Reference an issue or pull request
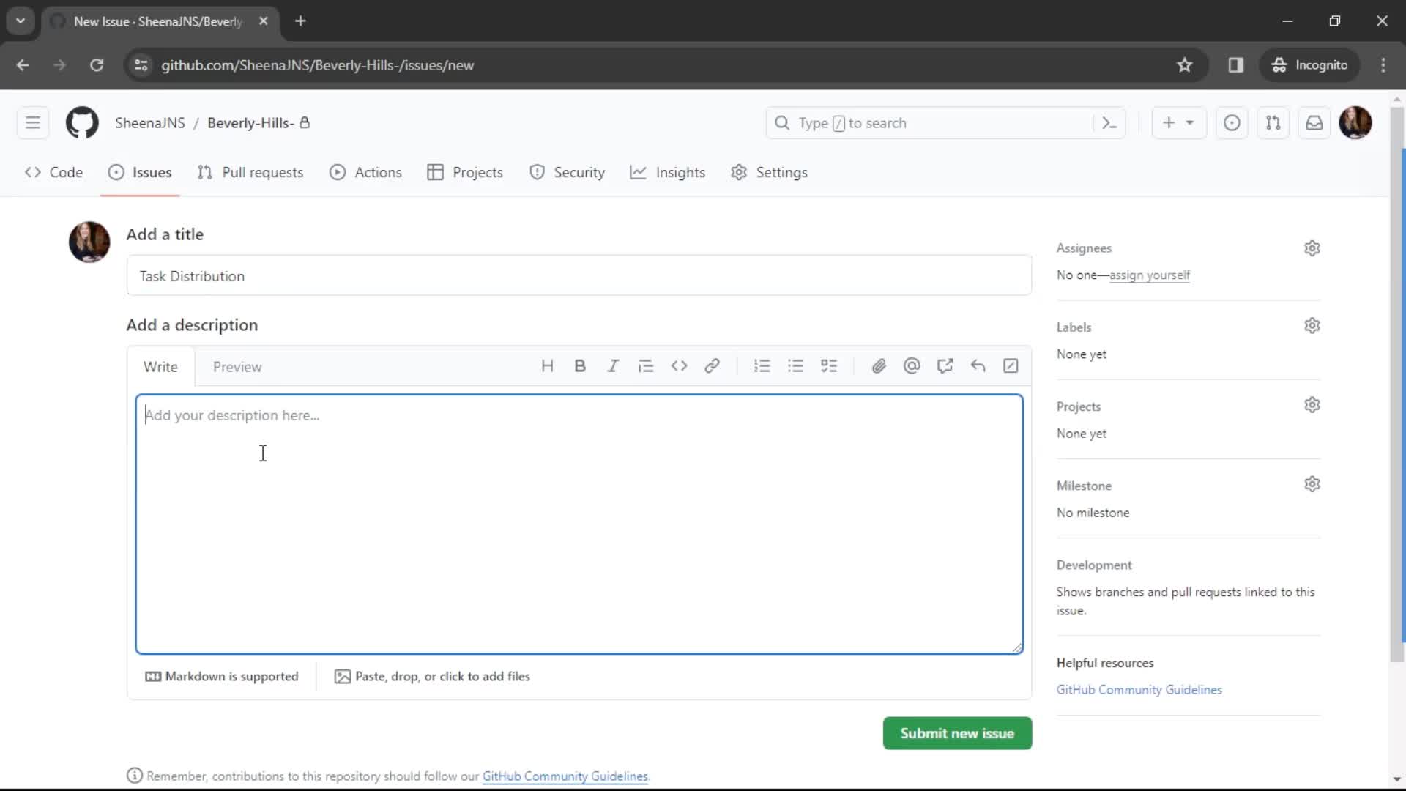The width and height of the screenshot is (1406, 791). coord(945,366)
